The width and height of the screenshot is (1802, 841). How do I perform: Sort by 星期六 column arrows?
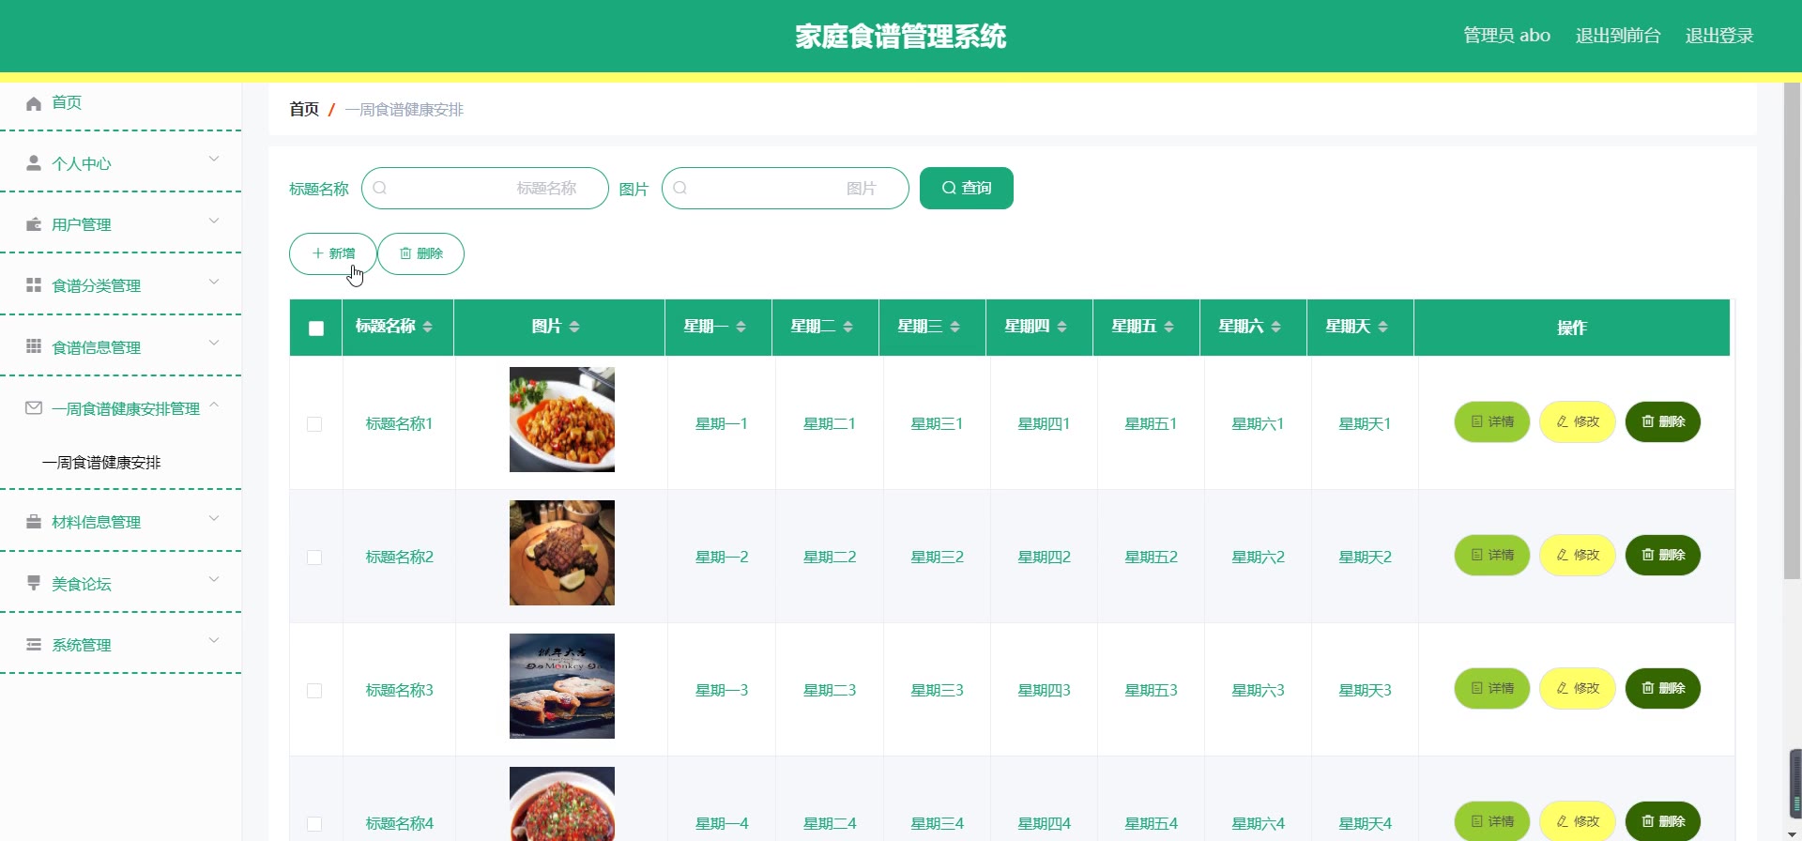click(x=1276, y=327)
